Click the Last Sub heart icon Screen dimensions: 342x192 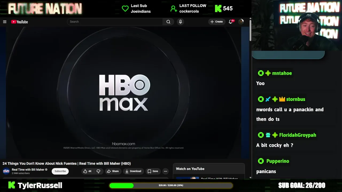[x=125, y=9]
